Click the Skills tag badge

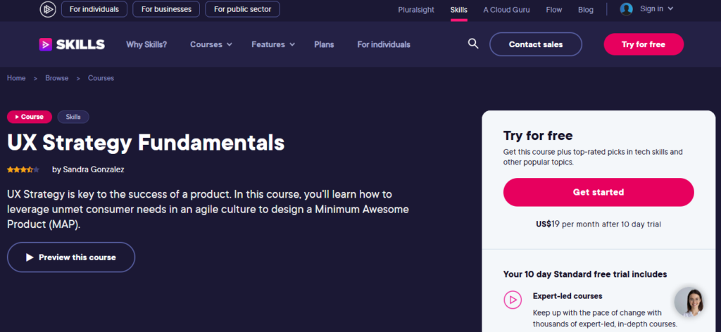click(x=73, y=117)
